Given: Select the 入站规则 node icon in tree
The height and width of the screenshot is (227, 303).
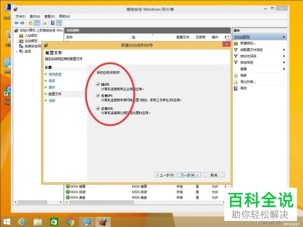Looking at the screenshot, I should pos(21,36).
